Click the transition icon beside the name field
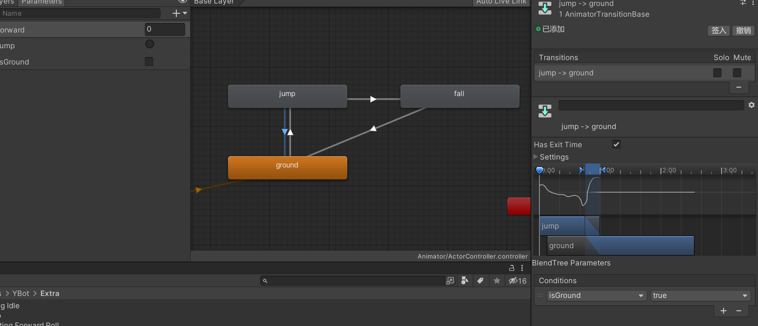Image resolution: width=758 pixels, height=326 pixels. pos(545,111)
